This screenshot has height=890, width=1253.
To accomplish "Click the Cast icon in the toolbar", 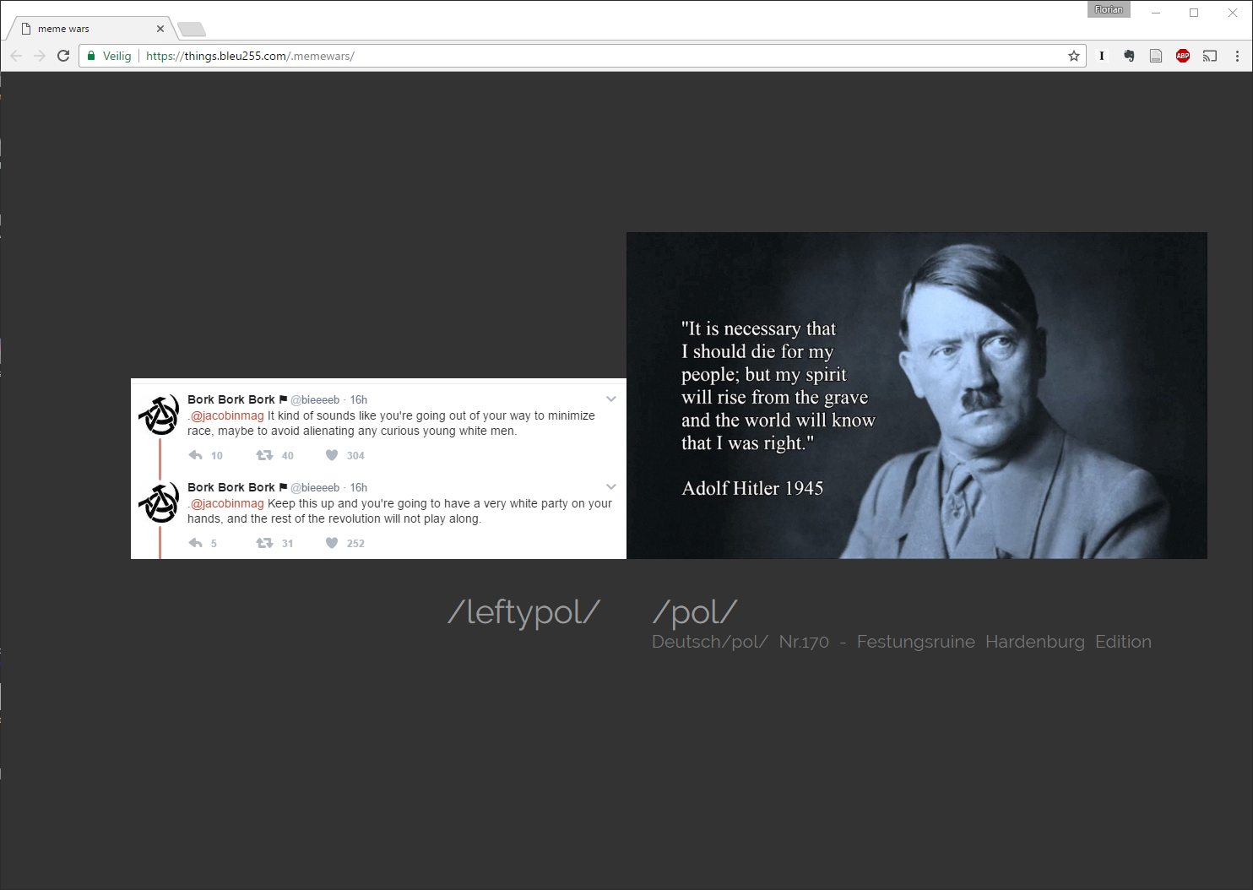I will 1210,56.
